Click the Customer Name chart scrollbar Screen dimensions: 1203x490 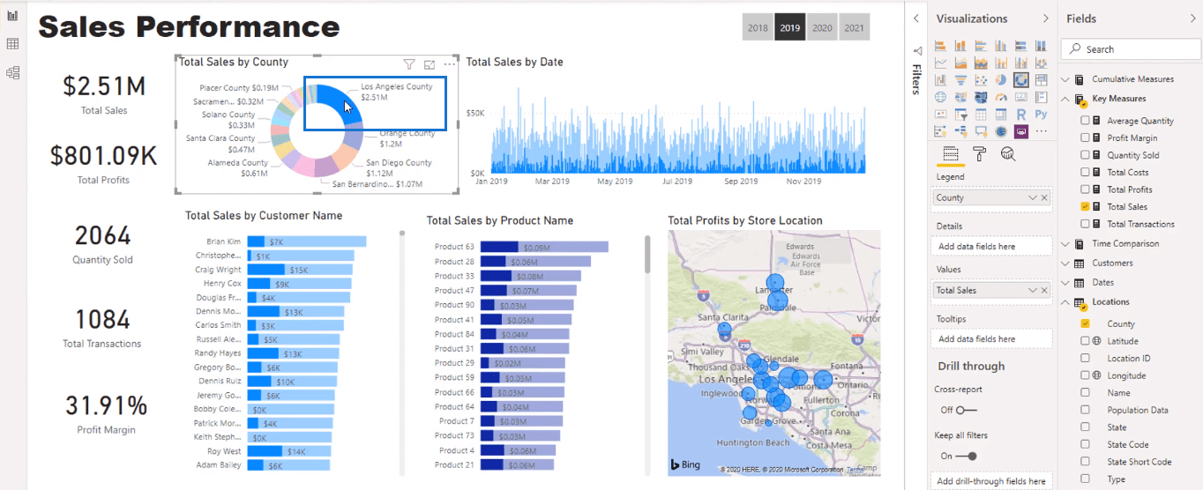(402, 234)
